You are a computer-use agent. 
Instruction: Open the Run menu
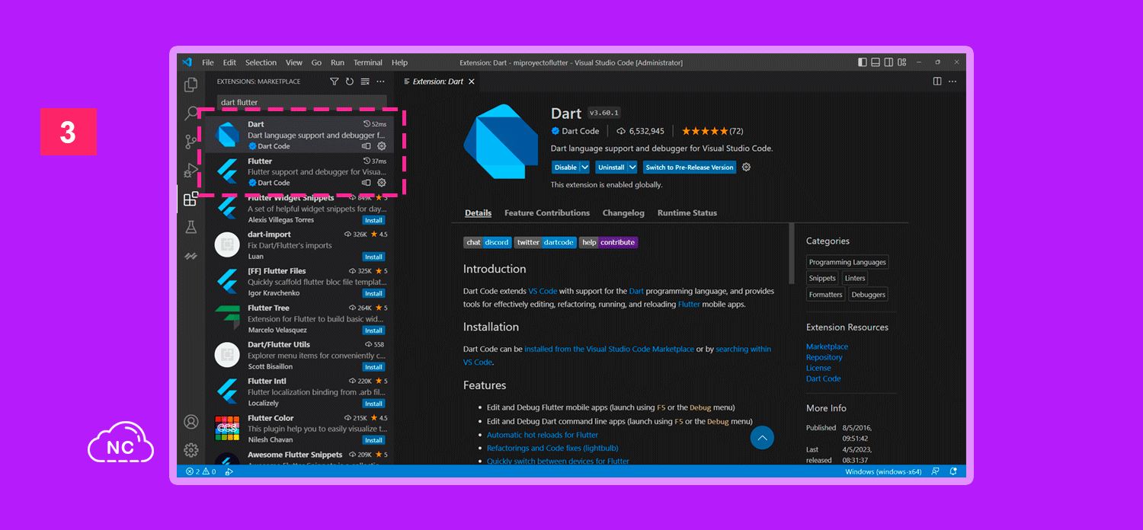[x=338, y=62]
